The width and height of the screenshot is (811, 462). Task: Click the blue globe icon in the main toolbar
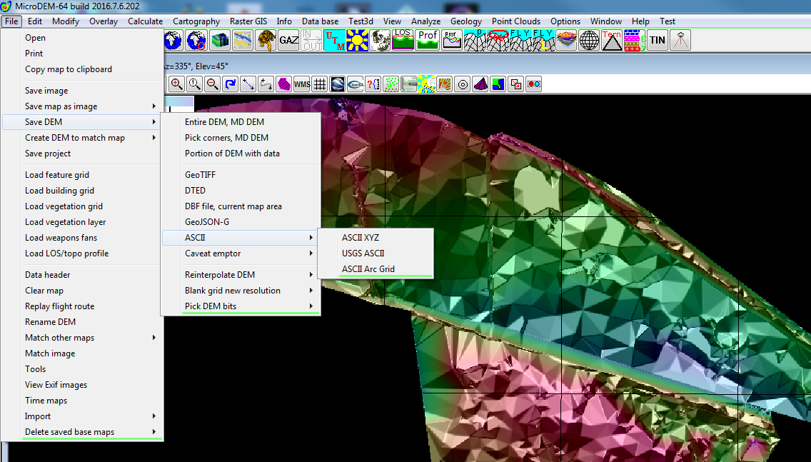pos(173,41)
